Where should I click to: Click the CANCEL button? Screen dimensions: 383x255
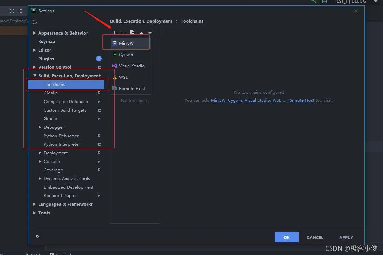pyautogui.click(x=315, y=237)
